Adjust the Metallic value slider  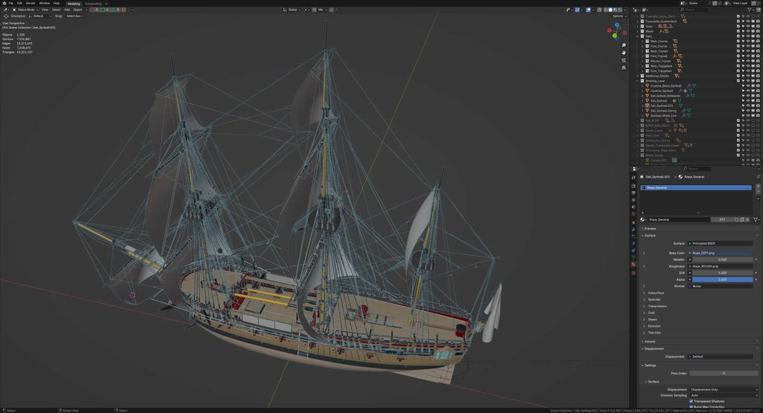tap(722, 260)
